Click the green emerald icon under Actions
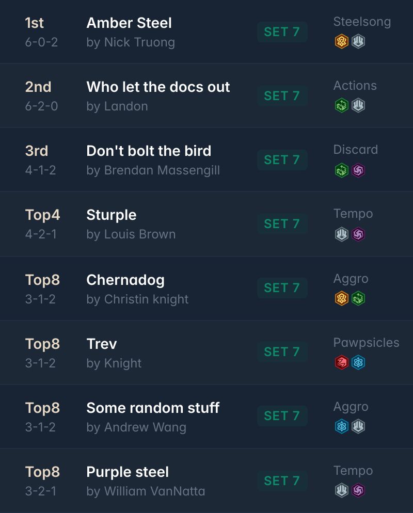This screenshot has height=513, width=413. coord(341,105)
